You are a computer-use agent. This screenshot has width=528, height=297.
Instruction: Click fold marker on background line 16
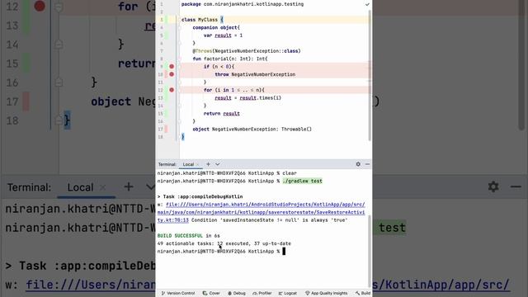pyautogui.click(x=59, y=82)
